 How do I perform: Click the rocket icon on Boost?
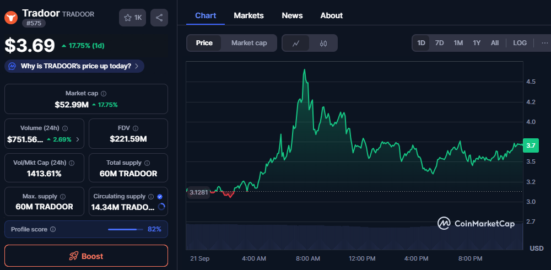tap(73, 256)
